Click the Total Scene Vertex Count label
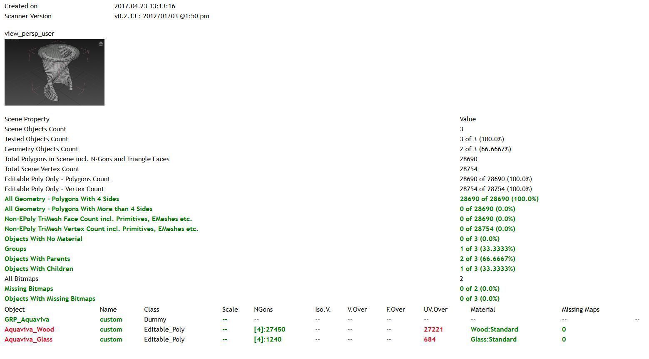The width and height of the screenshot is (649, 359). 42,169
